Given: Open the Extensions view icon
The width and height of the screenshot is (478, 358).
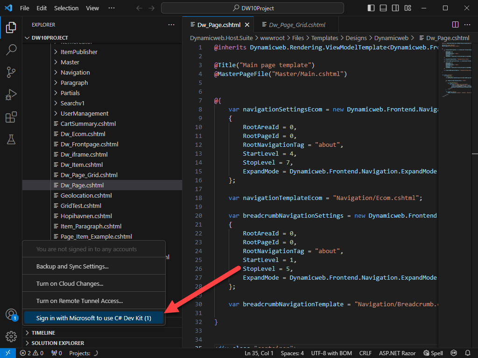Looking at the screenshot, I should pos(11,117).
